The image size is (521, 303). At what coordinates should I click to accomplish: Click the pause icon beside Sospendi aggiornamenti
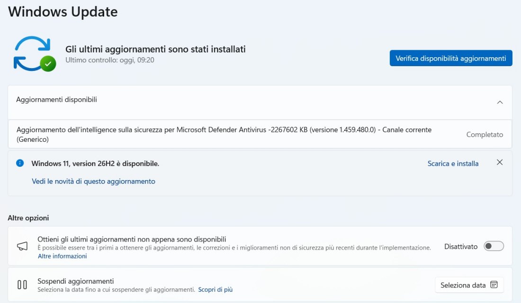[22, 285]
